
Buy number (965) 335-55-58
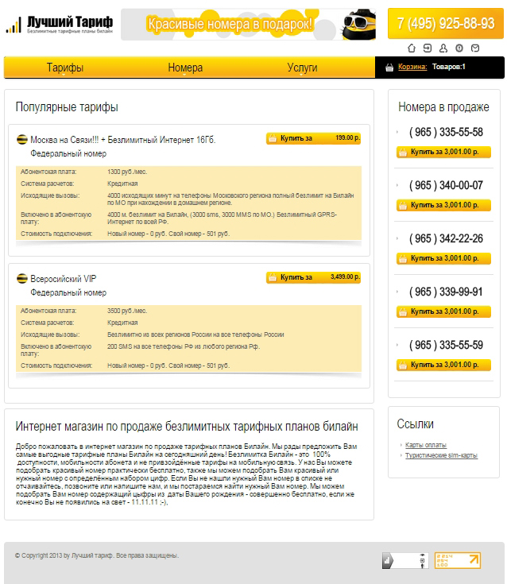click(443, 152)
